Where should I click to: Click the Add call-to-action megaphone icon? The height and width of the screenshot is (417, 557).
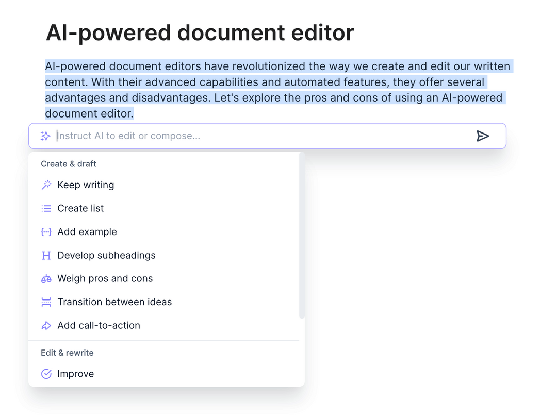click(46, 325)
